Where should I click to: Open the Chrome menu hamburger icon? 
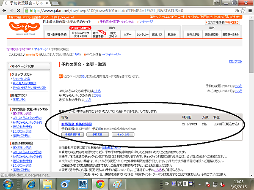tap(250, 11)
